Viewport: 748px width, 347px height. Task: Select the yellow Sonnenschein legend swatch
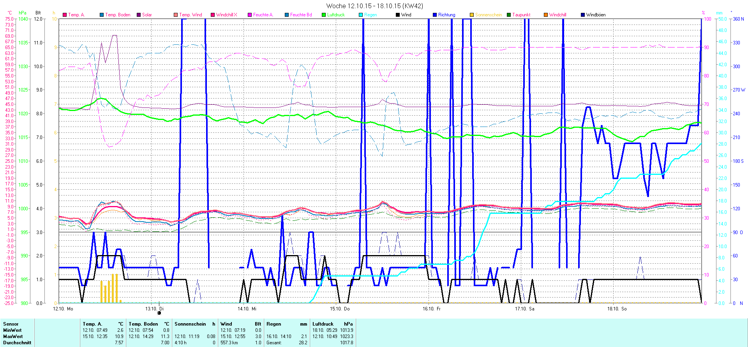pos(472,15)
